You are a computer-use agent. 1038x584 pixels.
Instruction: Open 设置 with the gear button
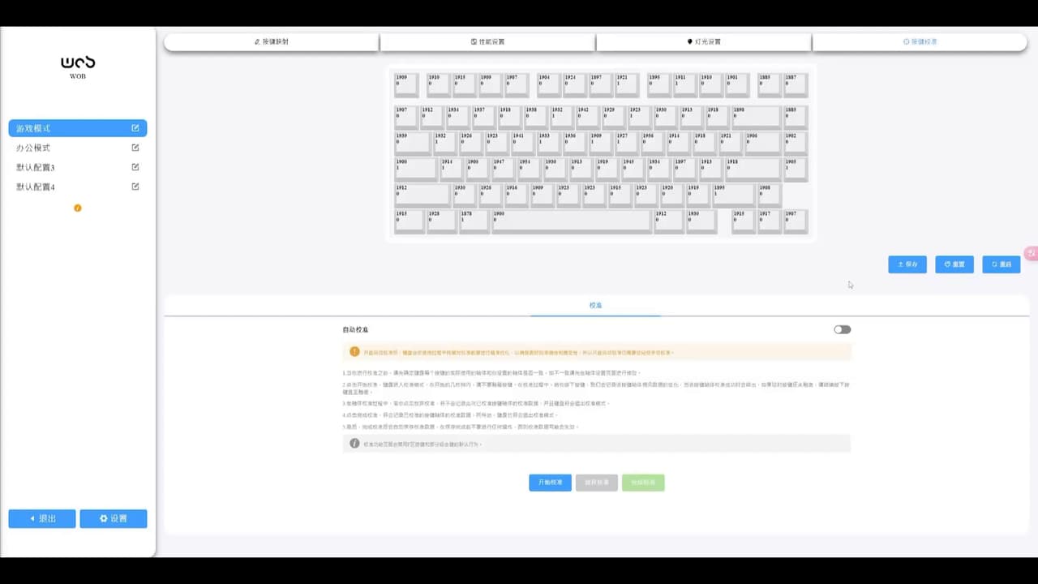tap(114, 518)
